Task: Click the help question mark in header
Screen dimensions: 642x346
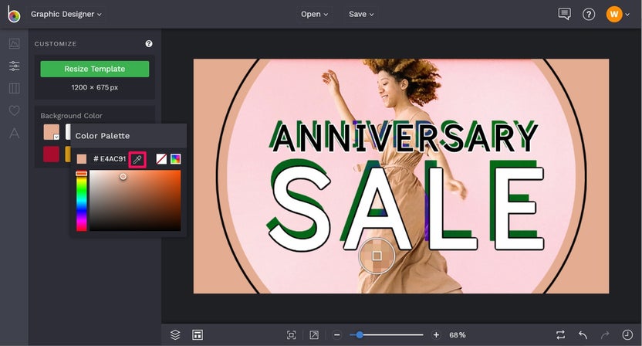Action: [x=589, y=14]
